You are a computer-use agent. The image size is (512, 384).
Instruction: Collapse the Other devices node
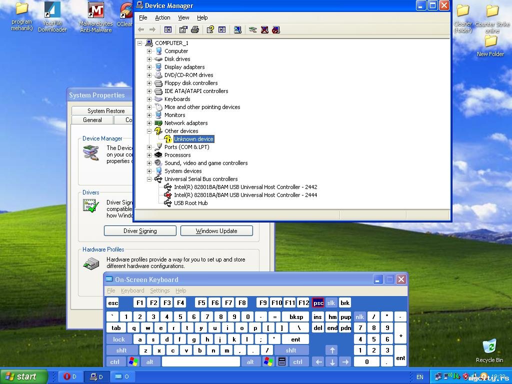[x=149, y=131]
